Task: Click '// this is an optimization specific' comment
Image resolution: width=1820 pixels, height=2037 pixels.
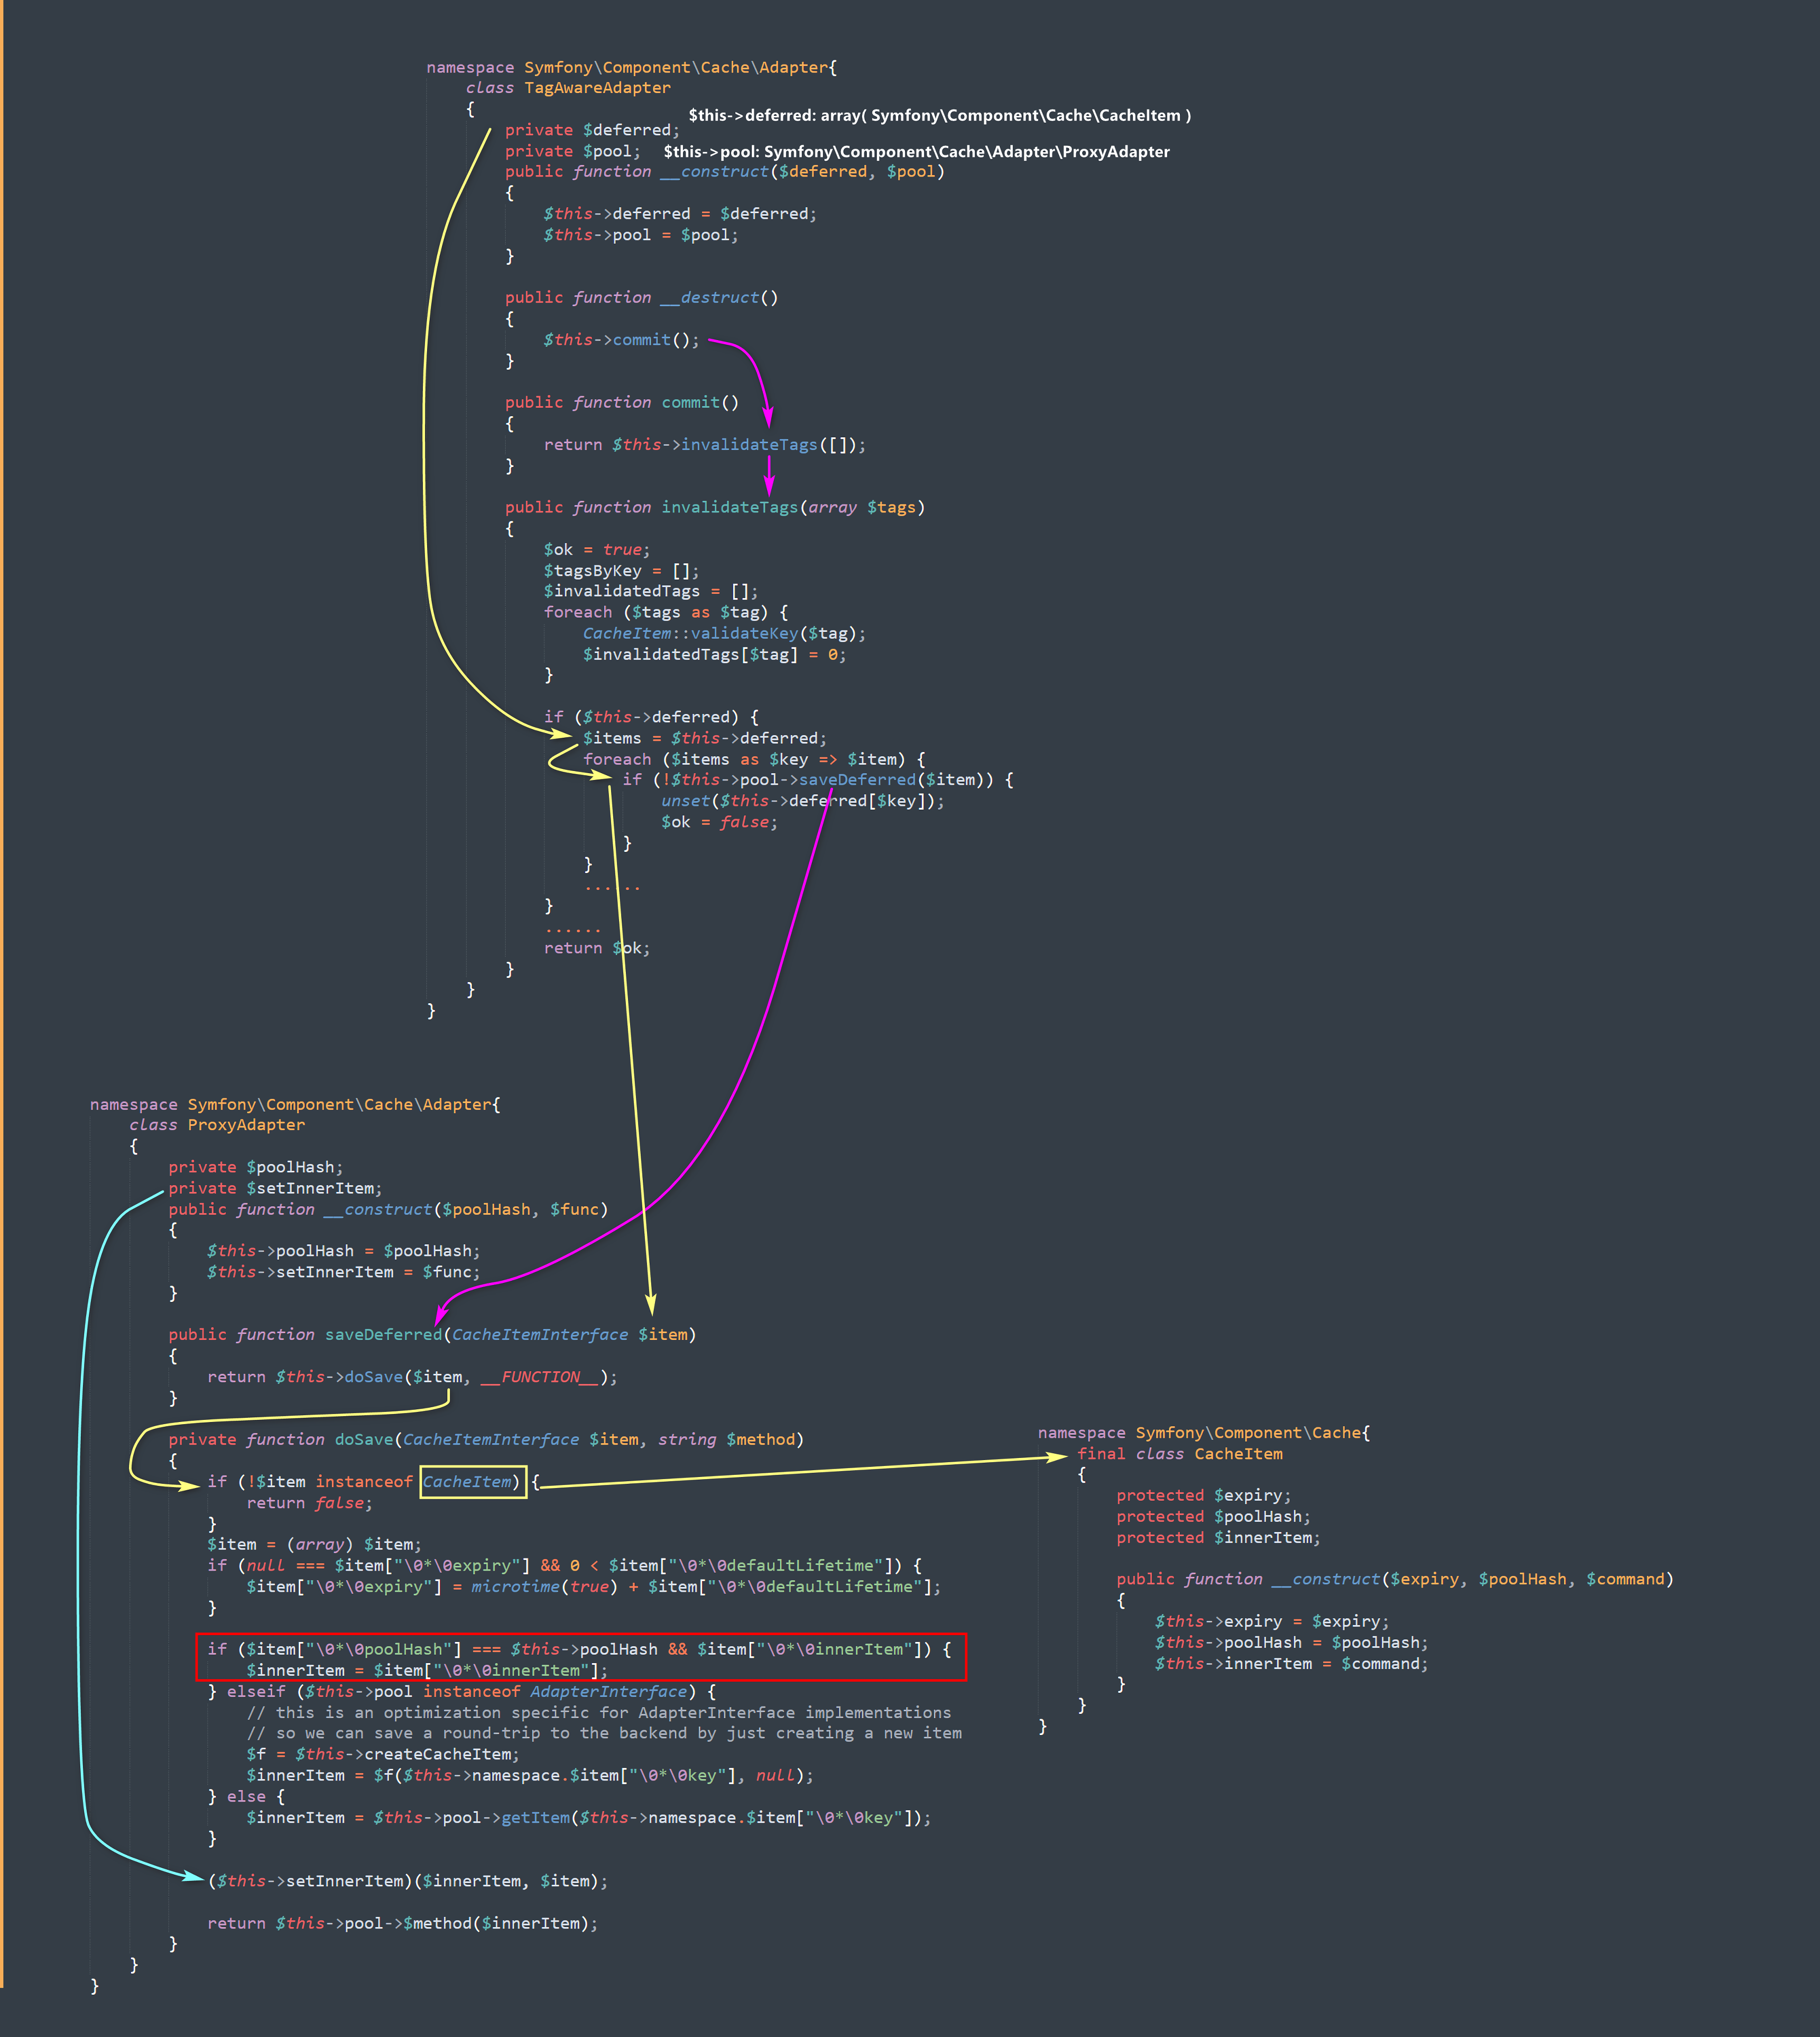Action: pyautogui.click(x=599, y=1712)
